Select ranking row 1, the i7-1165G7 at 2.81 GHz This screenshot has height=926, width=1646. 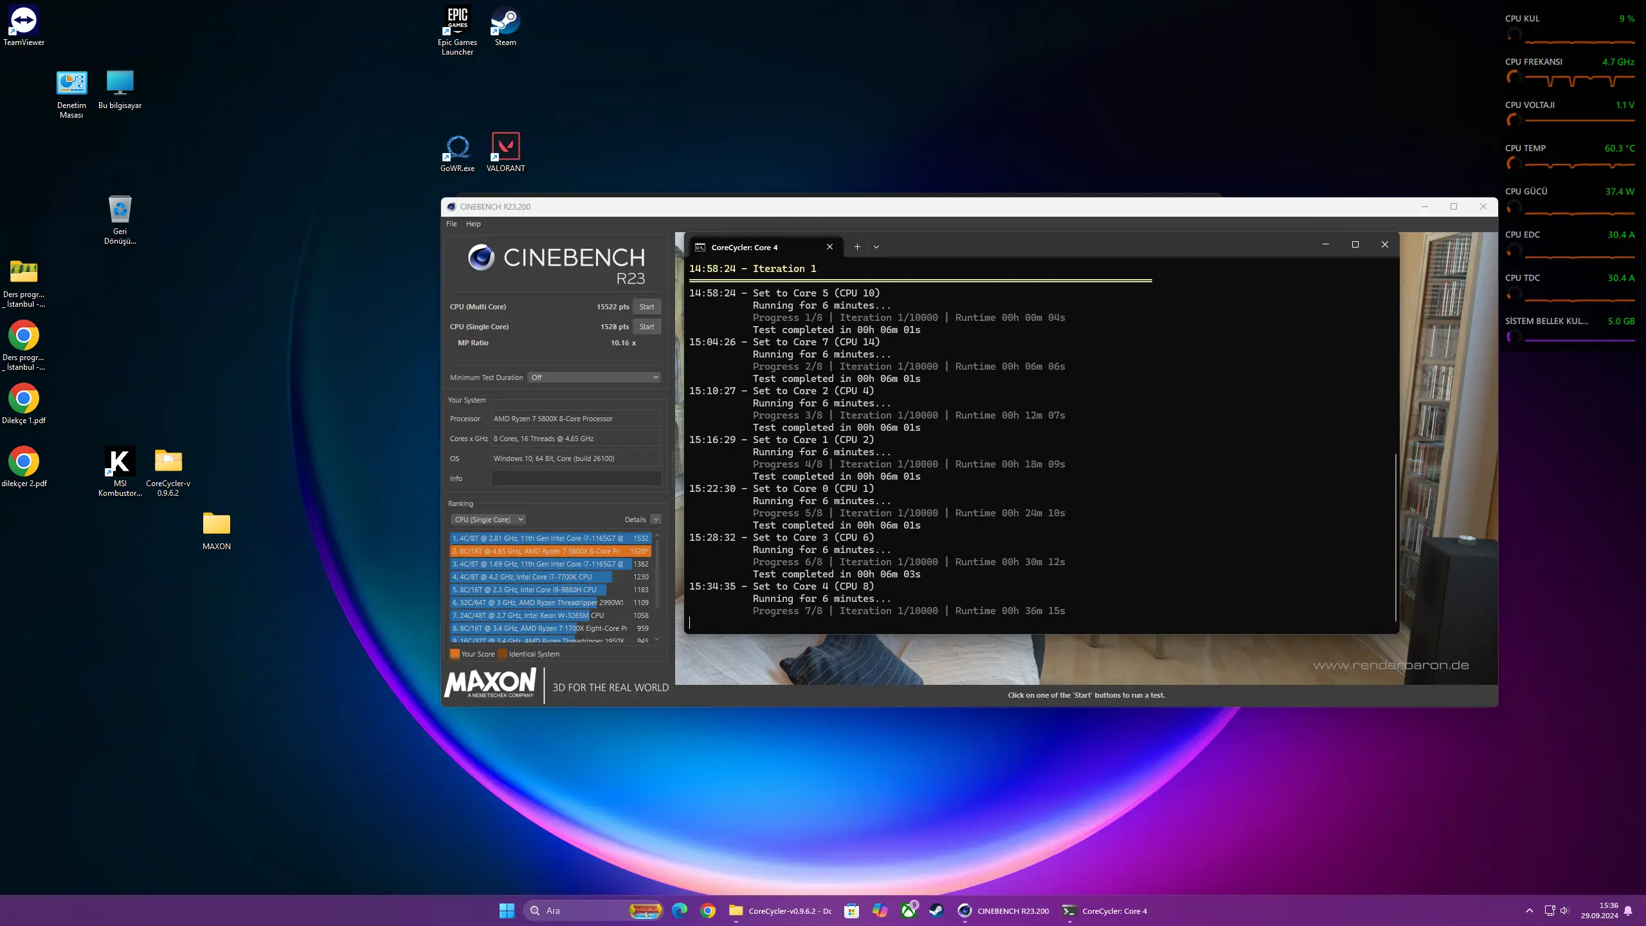550,538
